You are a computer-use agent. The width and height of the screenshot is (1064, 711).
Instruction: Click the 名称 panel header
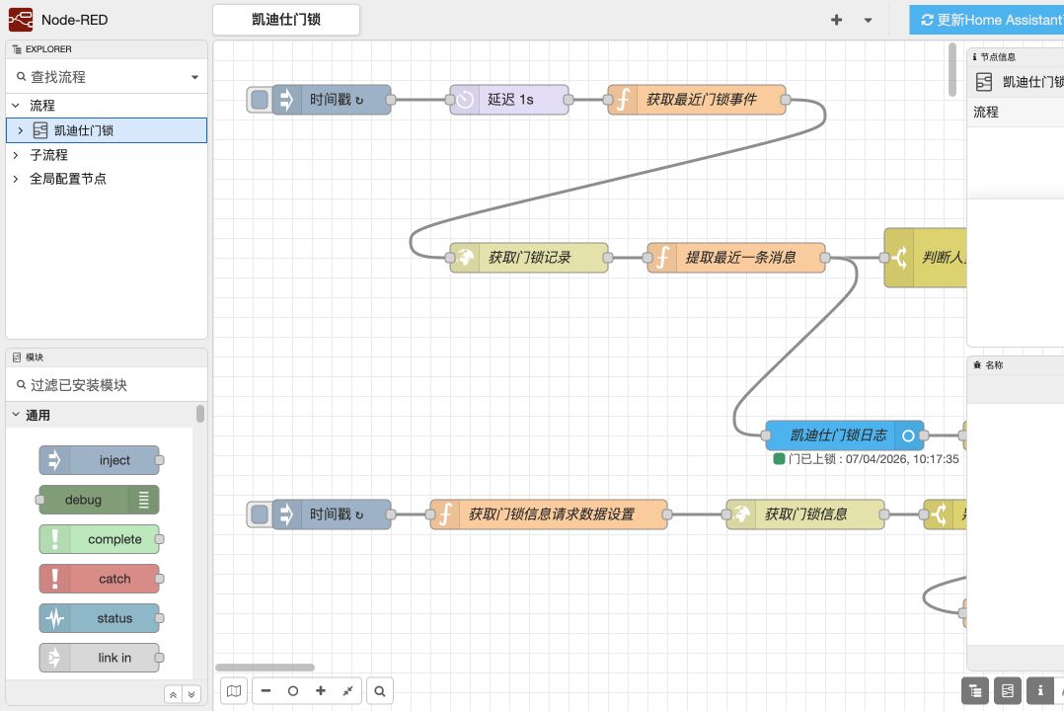click(1015, 365)
